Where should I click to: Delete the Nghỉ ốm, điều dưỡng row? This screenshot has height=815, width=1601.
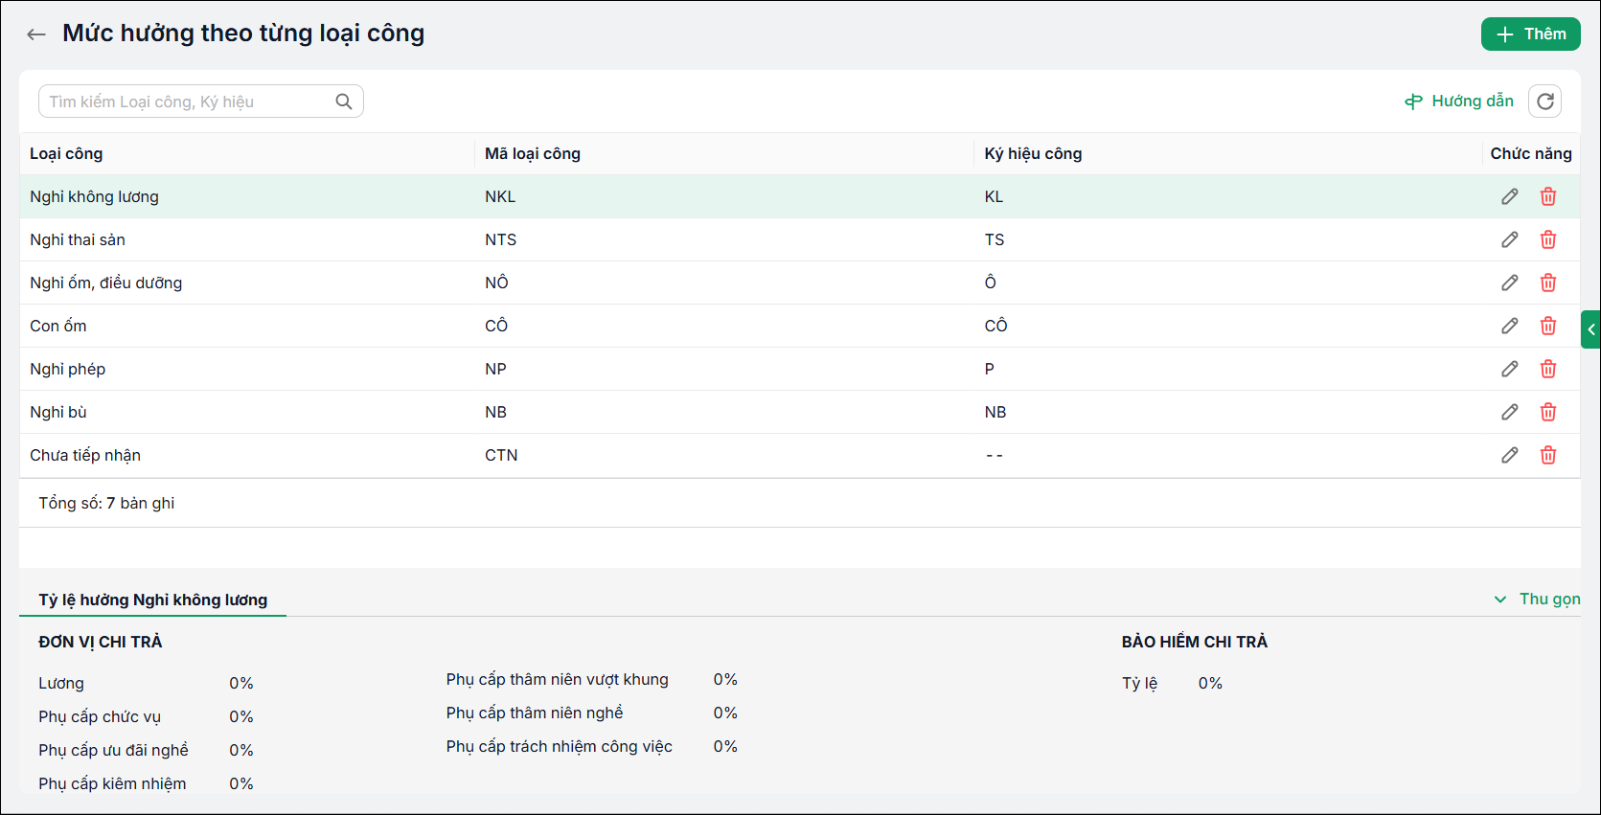point(1548,283)
